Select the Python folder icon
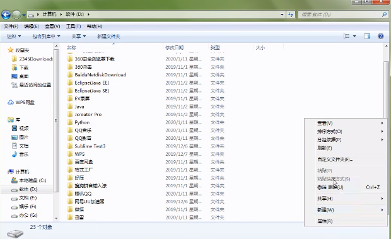391x239 pixels. tap(70, 122)
